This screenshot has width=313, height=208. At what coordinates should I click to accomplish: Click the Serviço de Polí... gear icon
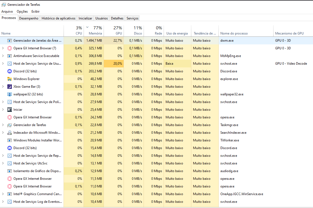[x=9, y=102]
